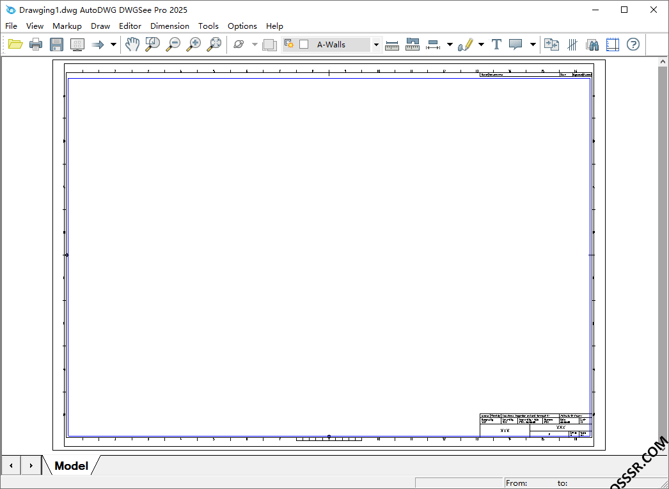Expand the dropdown next to the blue arrow
This screenshot has width=669, height=489.
pos(113,44)
